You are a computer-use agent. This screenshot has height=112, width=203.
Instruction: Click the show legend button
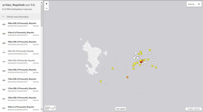[121, 109]
